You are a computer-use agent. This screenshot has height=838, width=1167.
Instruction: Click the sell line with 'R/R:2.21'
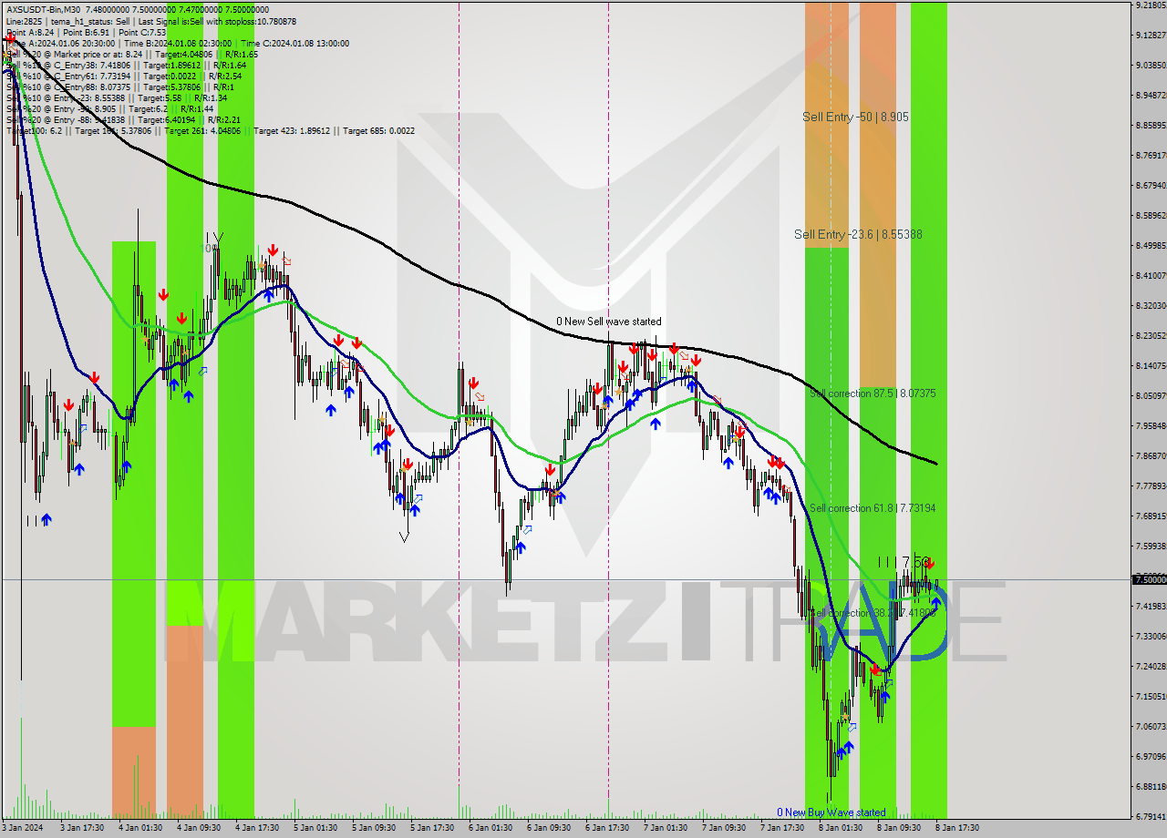(x=123, y=119)
